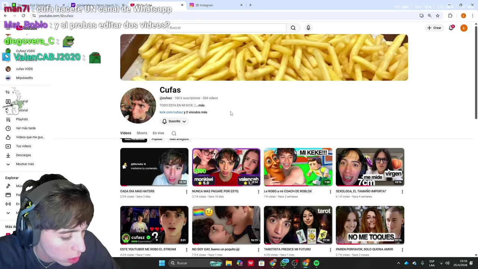Open Microsoft Store from the taskbar
The height and width of the screenshot is (269, 478).
261,263
